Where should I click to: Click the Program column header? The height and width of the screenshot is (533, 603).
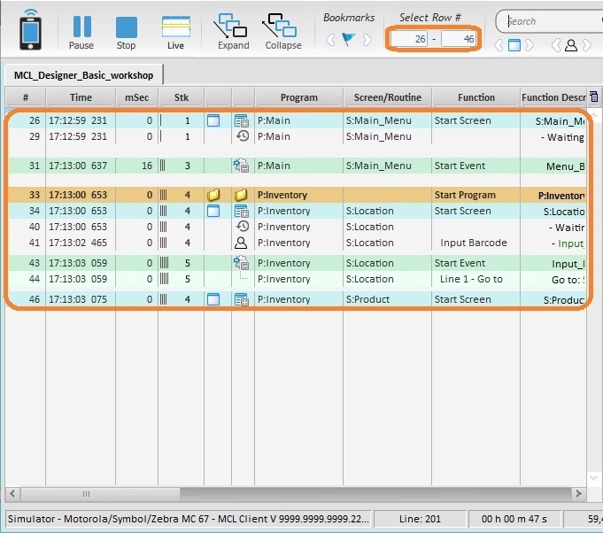pyautogui.click(x=298, y=97)
